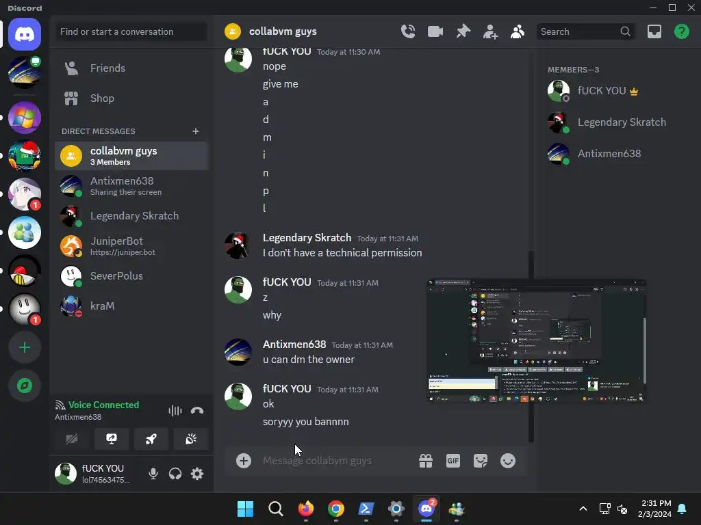
Task: Open the smiley face server with notification
Action: pos(25,309)
